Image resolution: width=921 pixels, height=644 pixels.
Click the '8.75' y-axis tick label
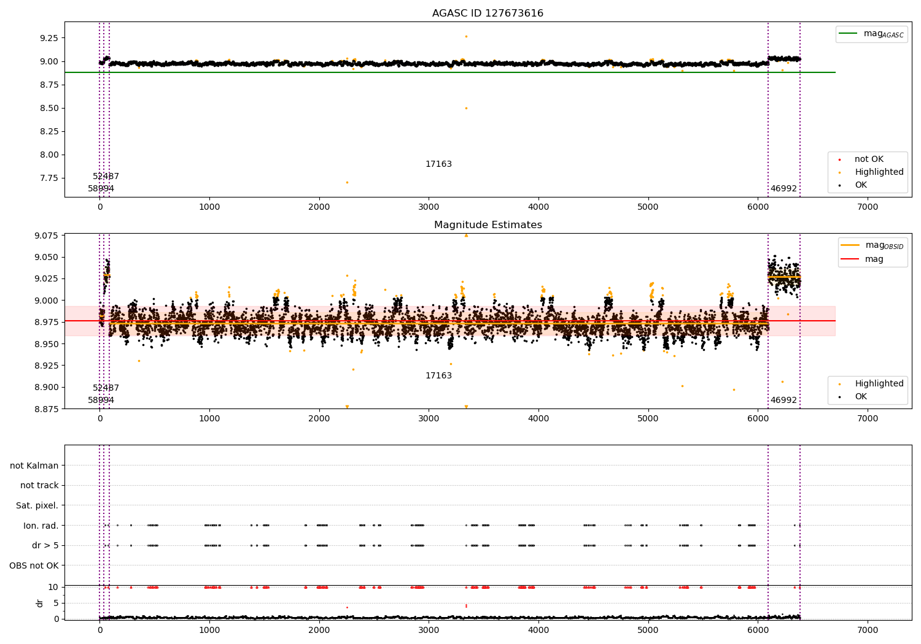pyautogui.click(x=49, y=85)
